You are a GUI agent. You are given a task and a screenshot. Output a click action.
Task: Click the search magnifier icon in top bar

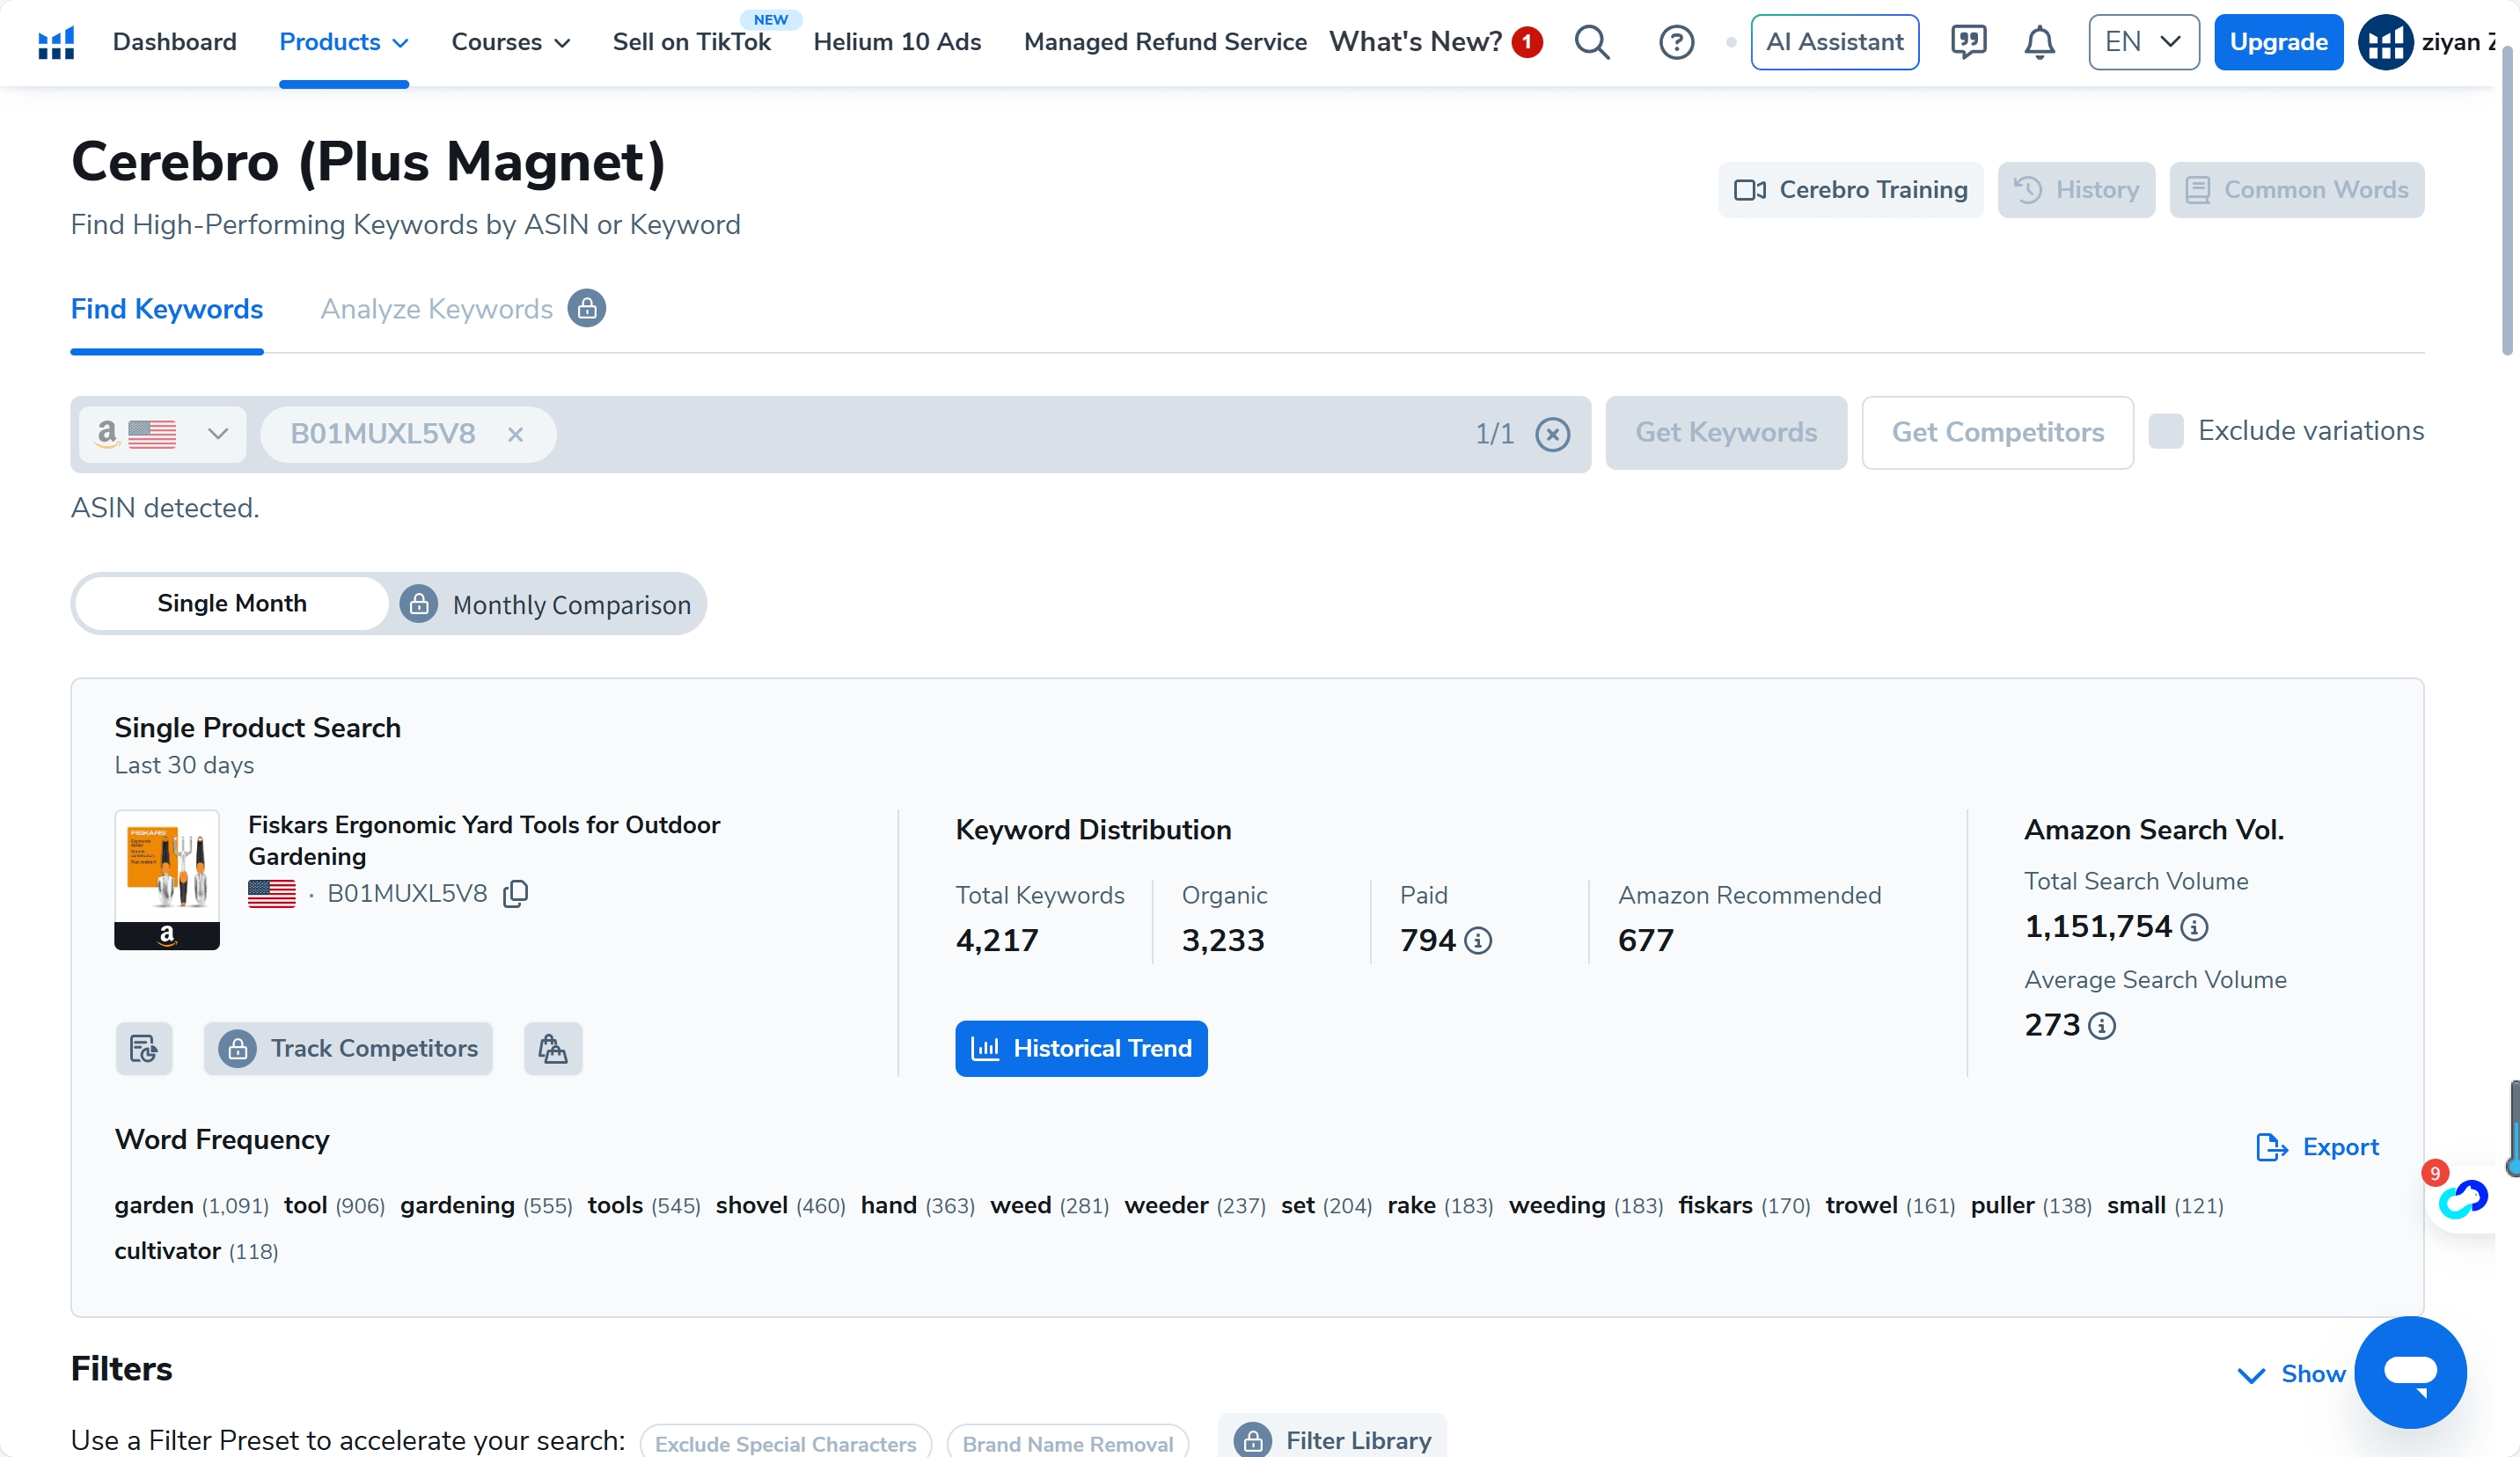1591,42
